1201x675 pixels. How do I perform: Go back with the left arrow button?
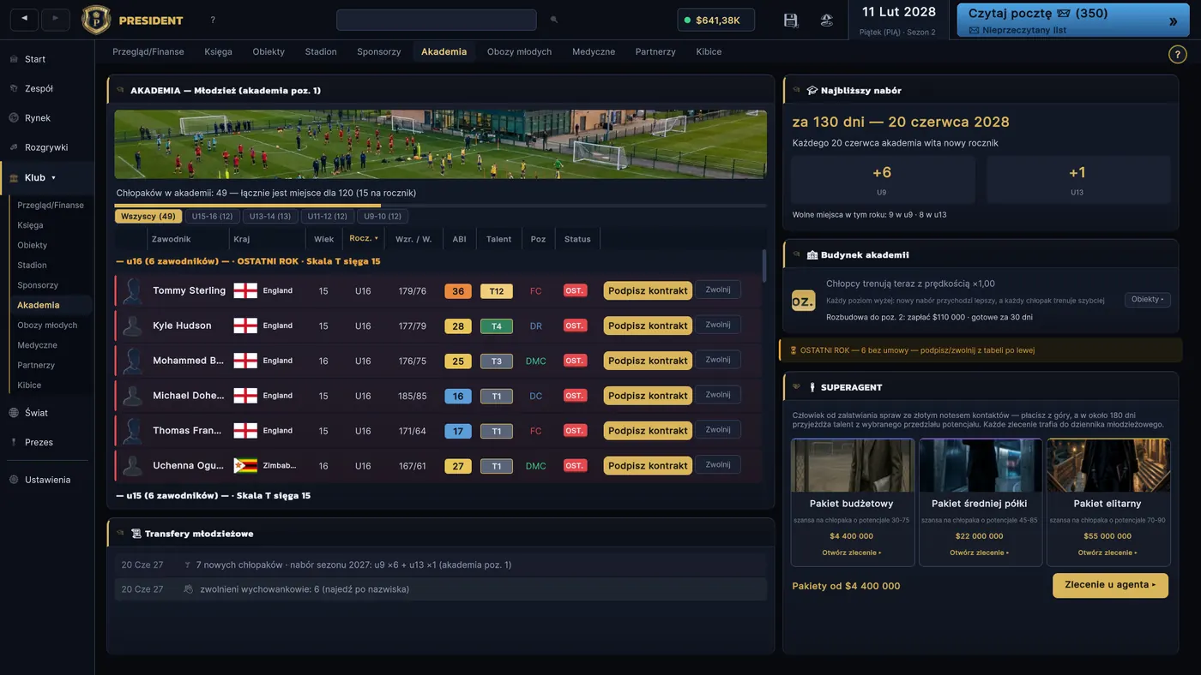pos(24,19)
